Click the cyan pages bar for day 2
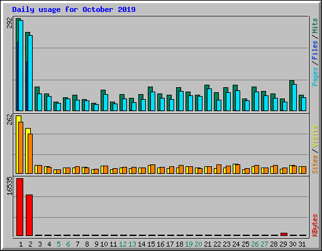The width and height of the screenshot is (322, 251). tap(30, 73)
